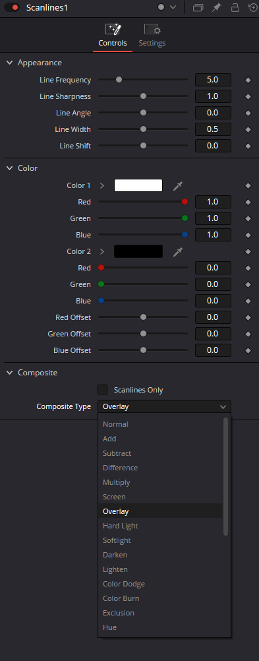Viewport: 259px width, 661px height.
Task: Click the Line Width value field 0.5
Action: click(x=213, y=129)
